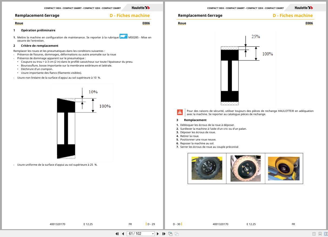The width and height of the screenshot is (328, 237).
Task: Go to the first page
Action: pyautogui.click(x=117, y=234)
